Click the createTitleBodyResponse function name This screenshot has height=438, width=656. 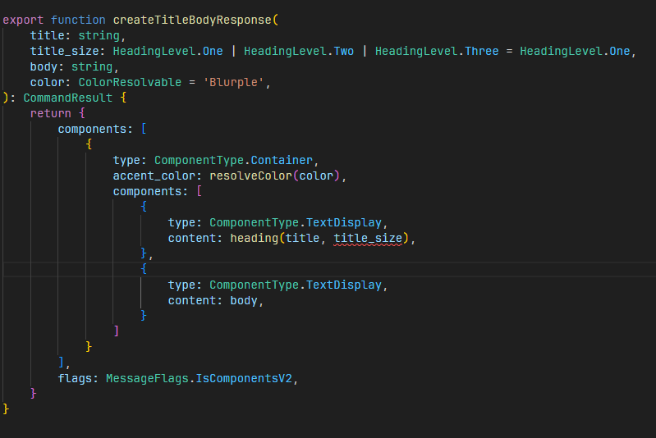coord(192,20)
